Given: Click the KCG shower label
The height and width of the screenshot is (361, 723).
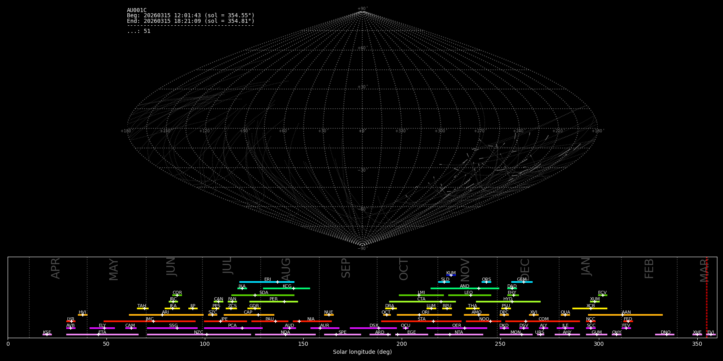Looking at the screenshot, I should click(x=287, y=286).
